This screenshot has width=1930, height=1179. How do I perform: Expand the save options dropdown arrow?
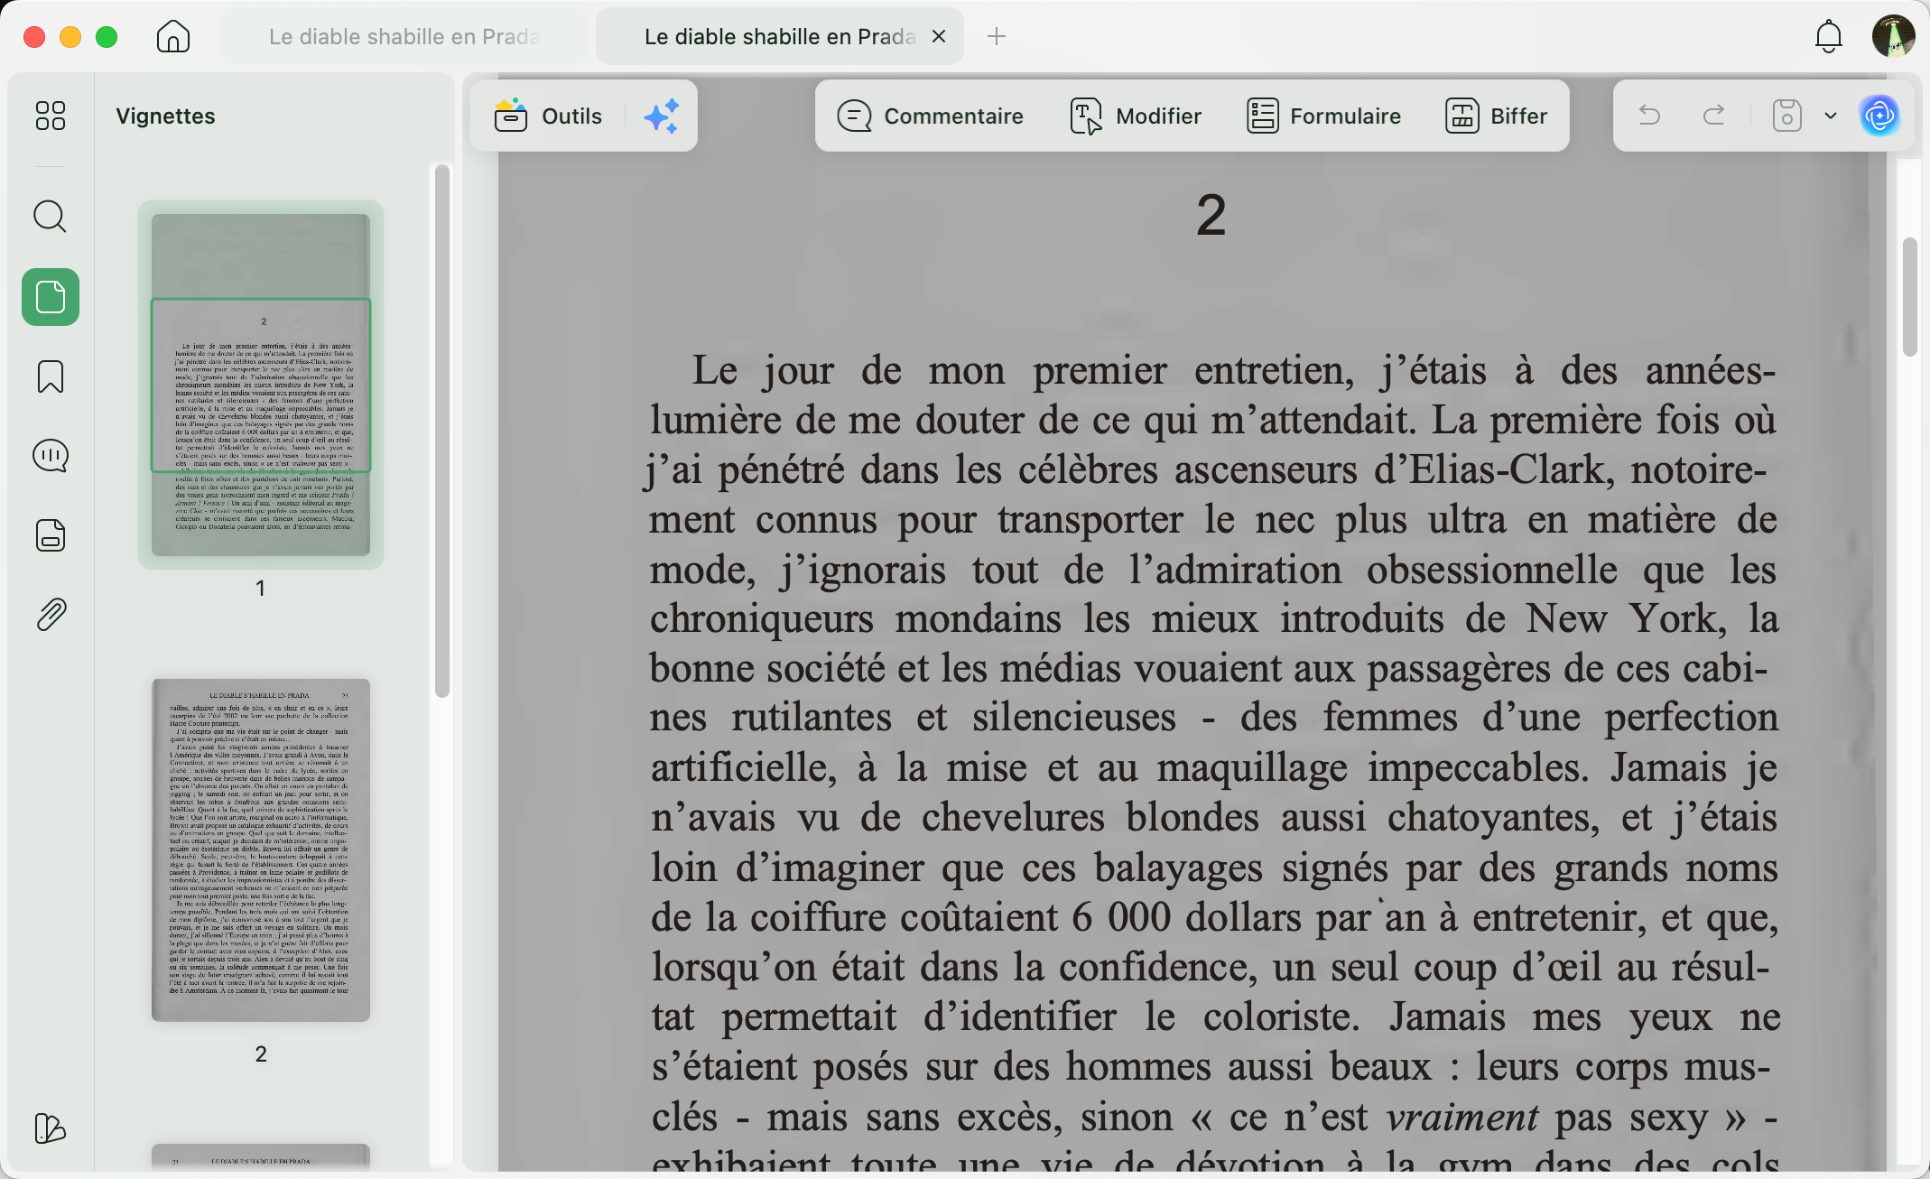pyautogui.click(x=1831, y=116)
